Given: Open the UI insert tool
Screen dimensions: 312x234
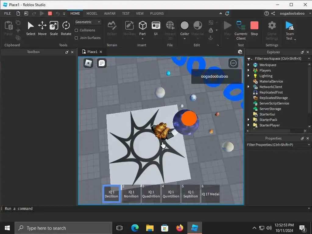Looking at the screenshot, I should point(156,28).
